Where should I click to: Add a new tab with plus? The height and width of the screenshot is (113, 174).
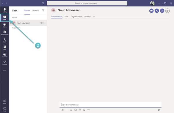click(x=94, y=17)
